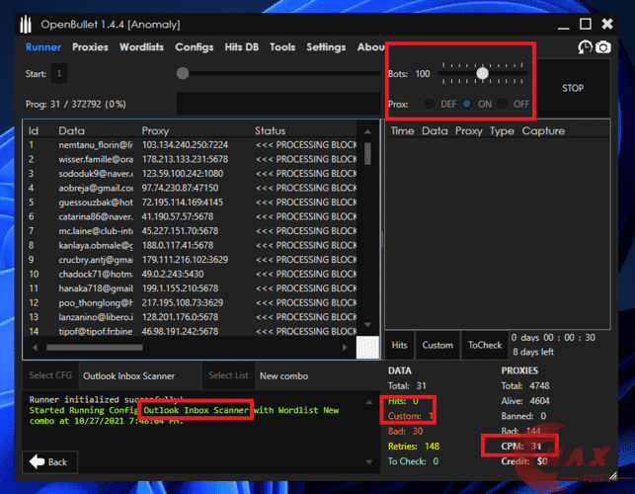Show the Custom results list
Viewport: 635px width, 494px height.
click(437, 345)
